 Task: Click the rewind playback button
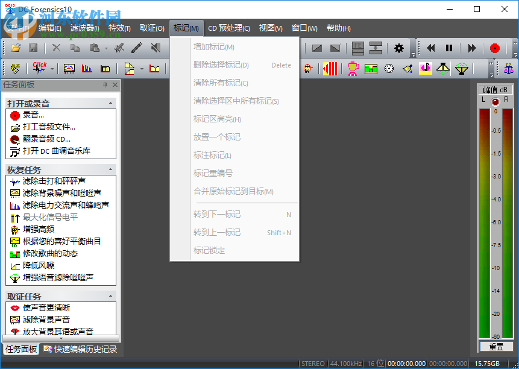(x=430, y=48)
